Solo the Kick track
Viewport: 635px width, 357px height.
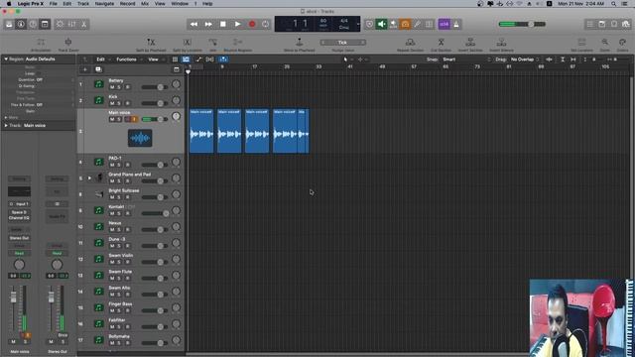pyautogui.click(x=119, y=103)
